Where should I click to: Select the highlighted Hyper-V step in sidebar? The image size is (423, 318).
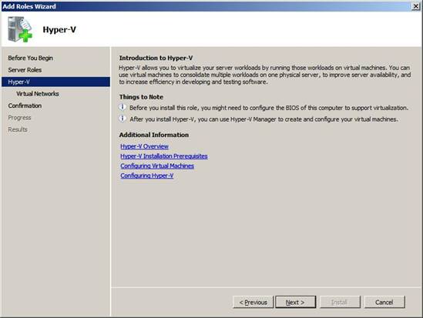(x=55, y=82)
